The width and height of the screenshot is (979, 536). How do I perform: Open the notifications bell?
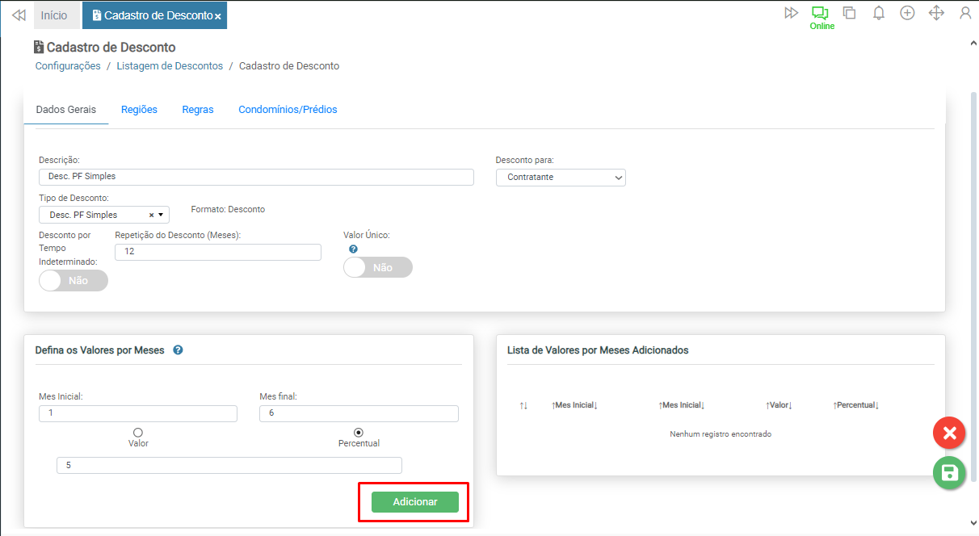click(879, 13)
